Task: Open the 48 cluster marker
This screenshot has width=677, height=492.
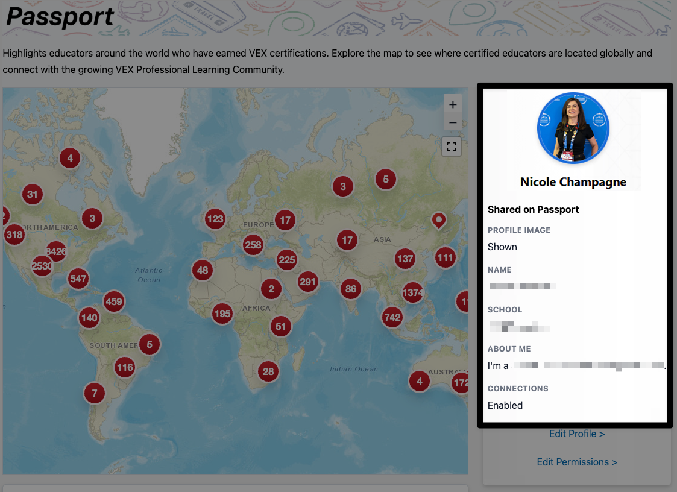Action: [203, 270]
